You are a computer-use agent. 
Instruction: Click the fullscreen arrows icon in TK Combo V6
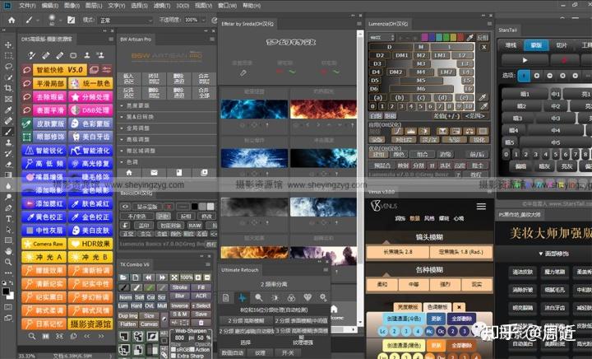(x=174, y=277)
